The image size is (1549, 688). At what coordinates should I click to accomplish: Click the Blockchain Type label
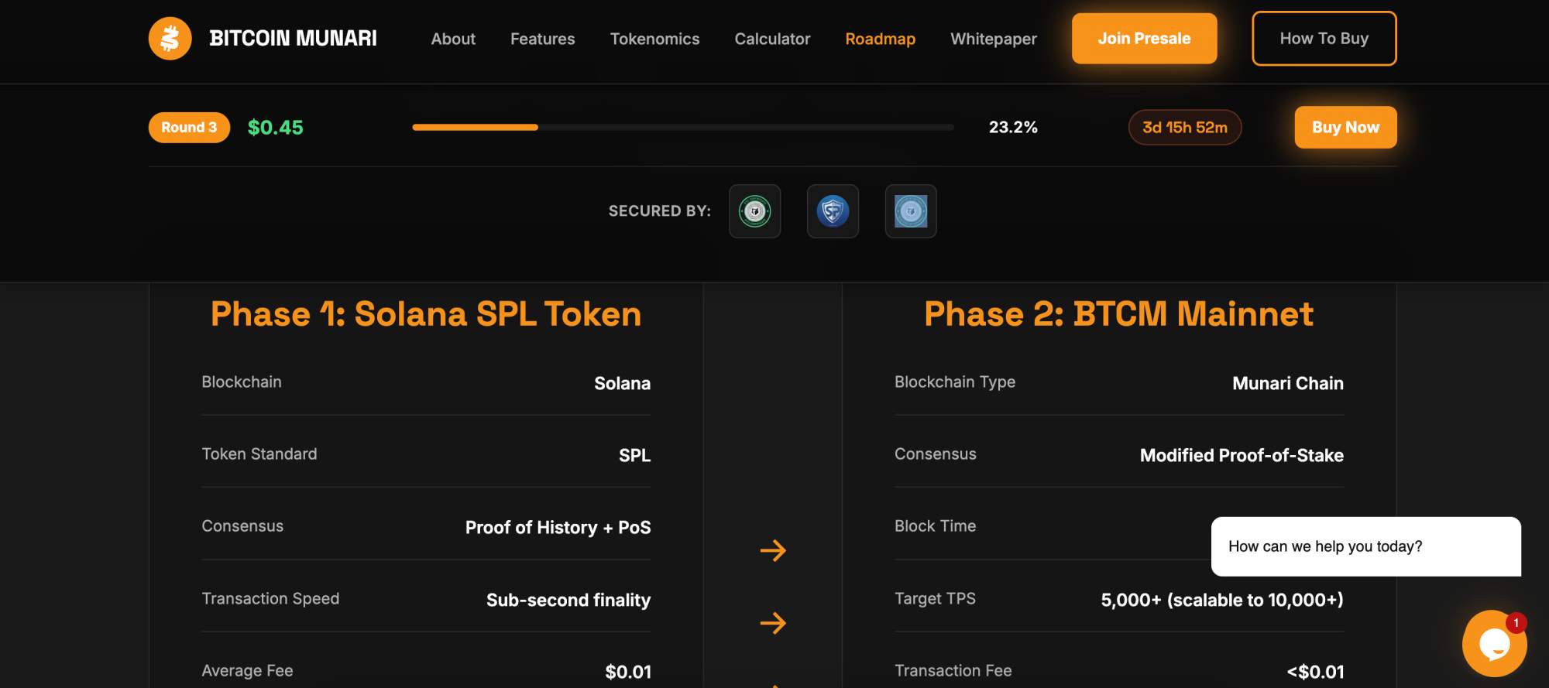pos(954,382)
